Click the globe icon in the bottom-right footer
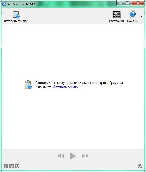The image size is (146, 172). point(140,166)
